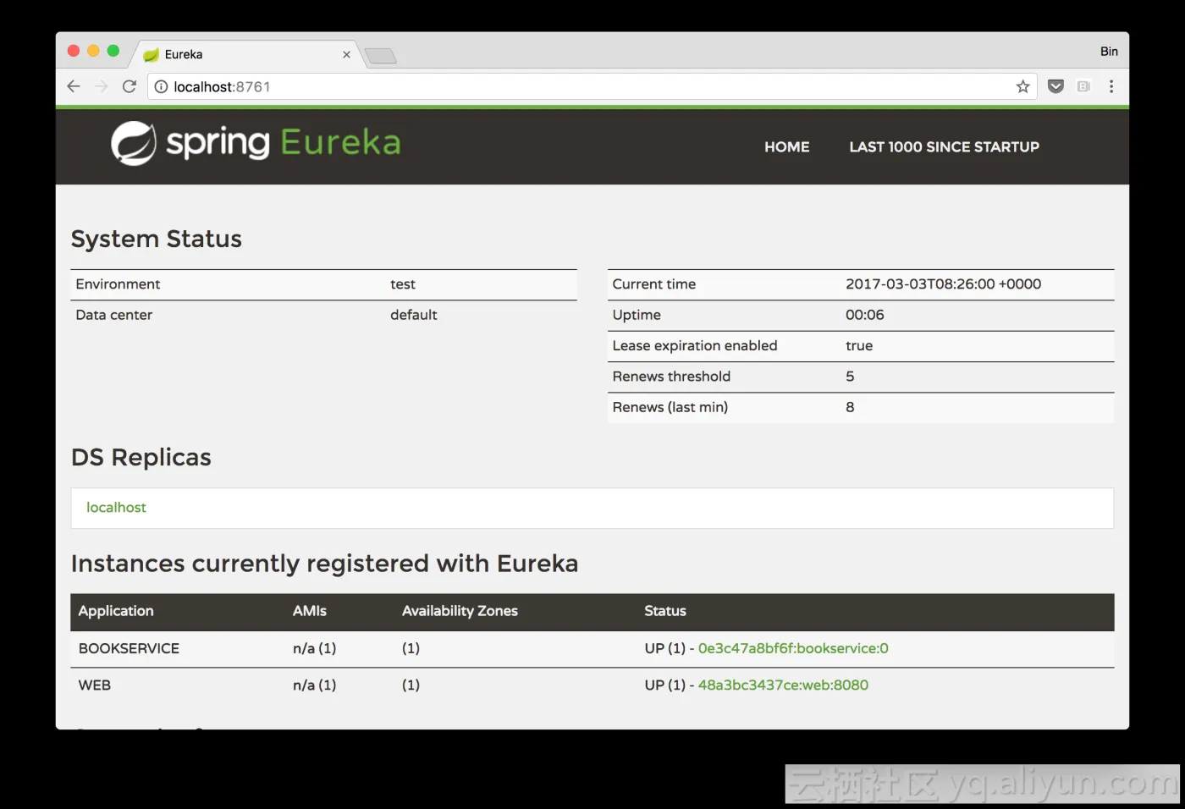Maximize the window with the green button
This screenshot has width=1185, height=809.
[x=113, y=51]
